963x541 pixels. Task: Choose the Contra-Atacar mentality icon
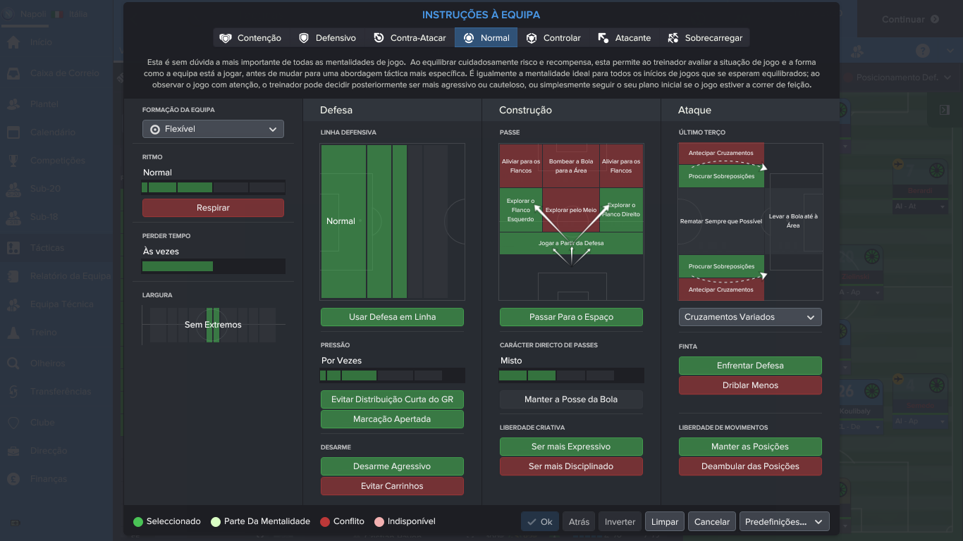click(x=379, y=38)
